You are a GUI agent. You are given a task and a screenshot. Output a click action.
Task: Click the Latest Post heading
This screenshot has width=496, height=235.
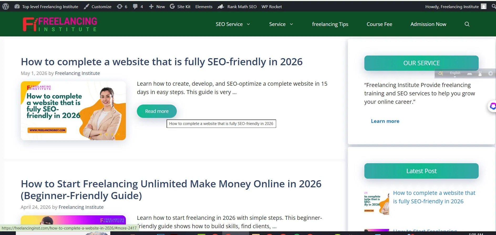421,171
